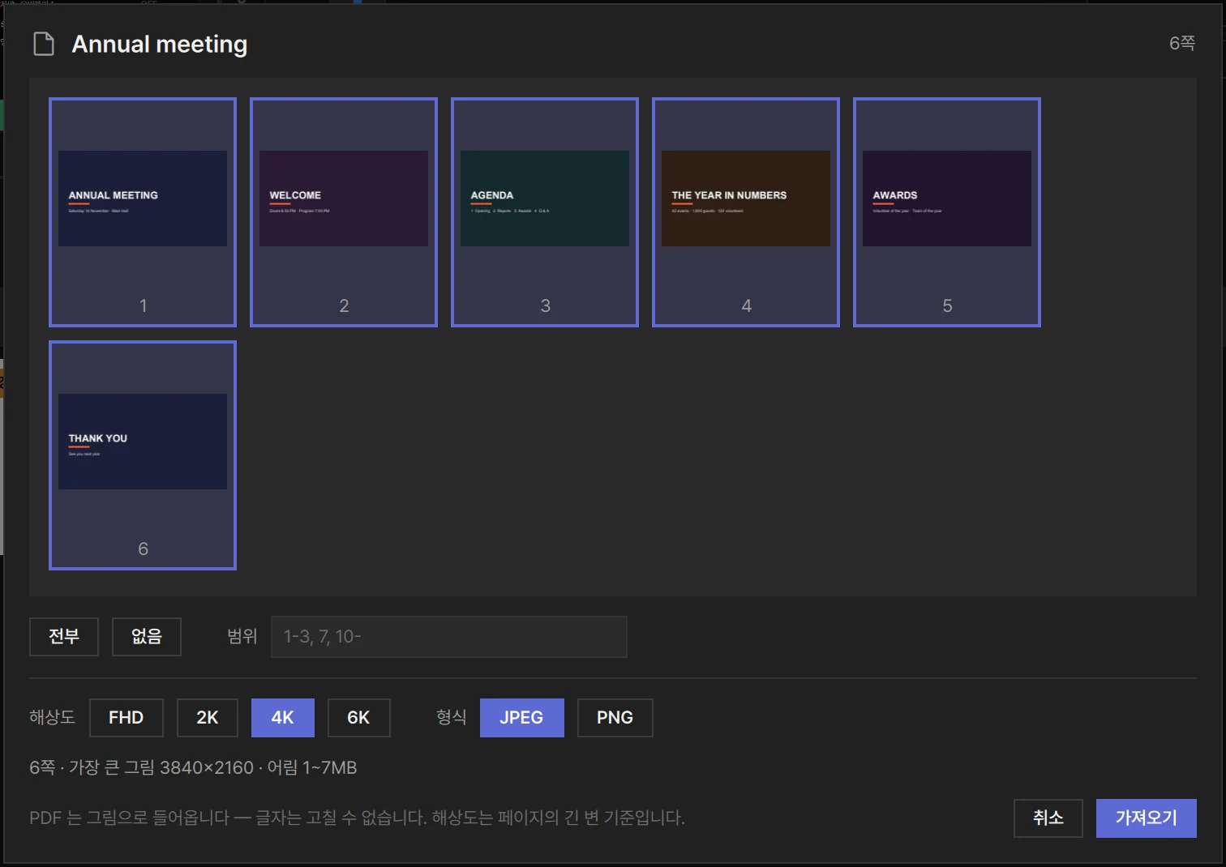This screenshot has width=1226, height=867.
Task: Choose 2K resolution
Action: pyautogui.click(x=208, y=718)
